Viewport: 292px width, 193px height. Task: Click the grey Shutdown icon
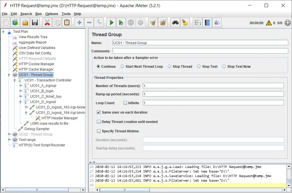140,23
